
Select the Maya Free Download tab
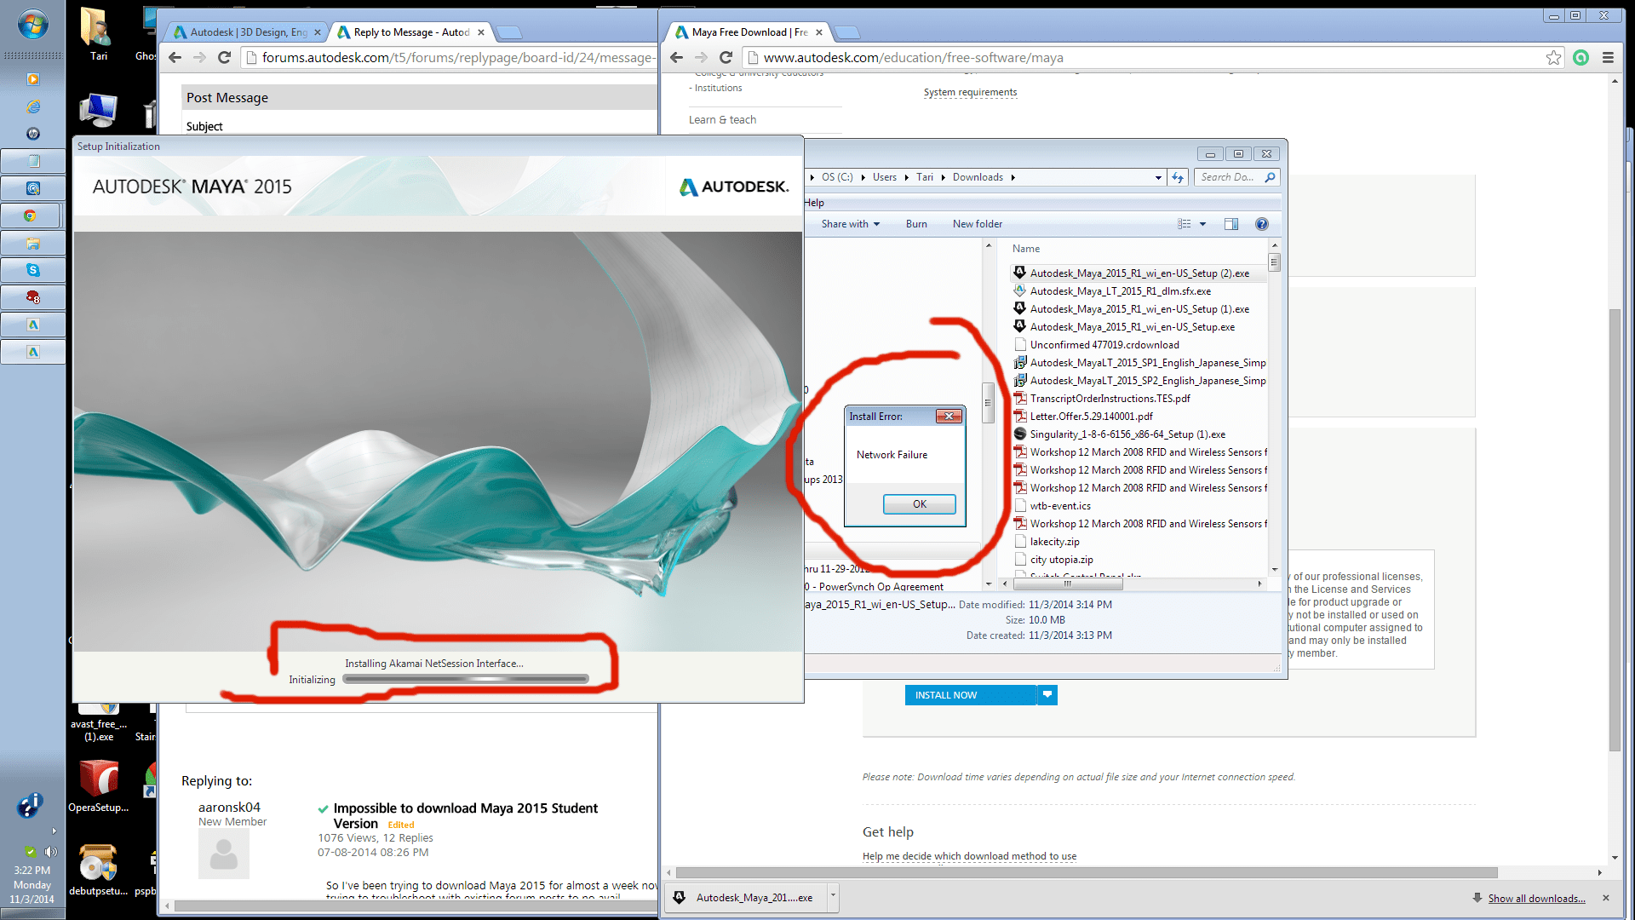(x=749, y=32)
